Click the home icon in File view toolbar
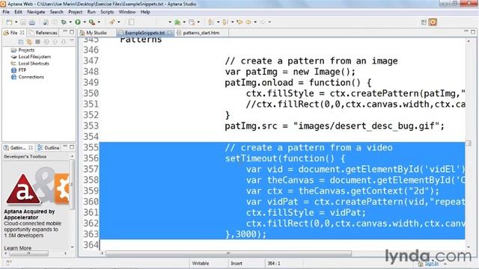 click(x=46, y=42)
